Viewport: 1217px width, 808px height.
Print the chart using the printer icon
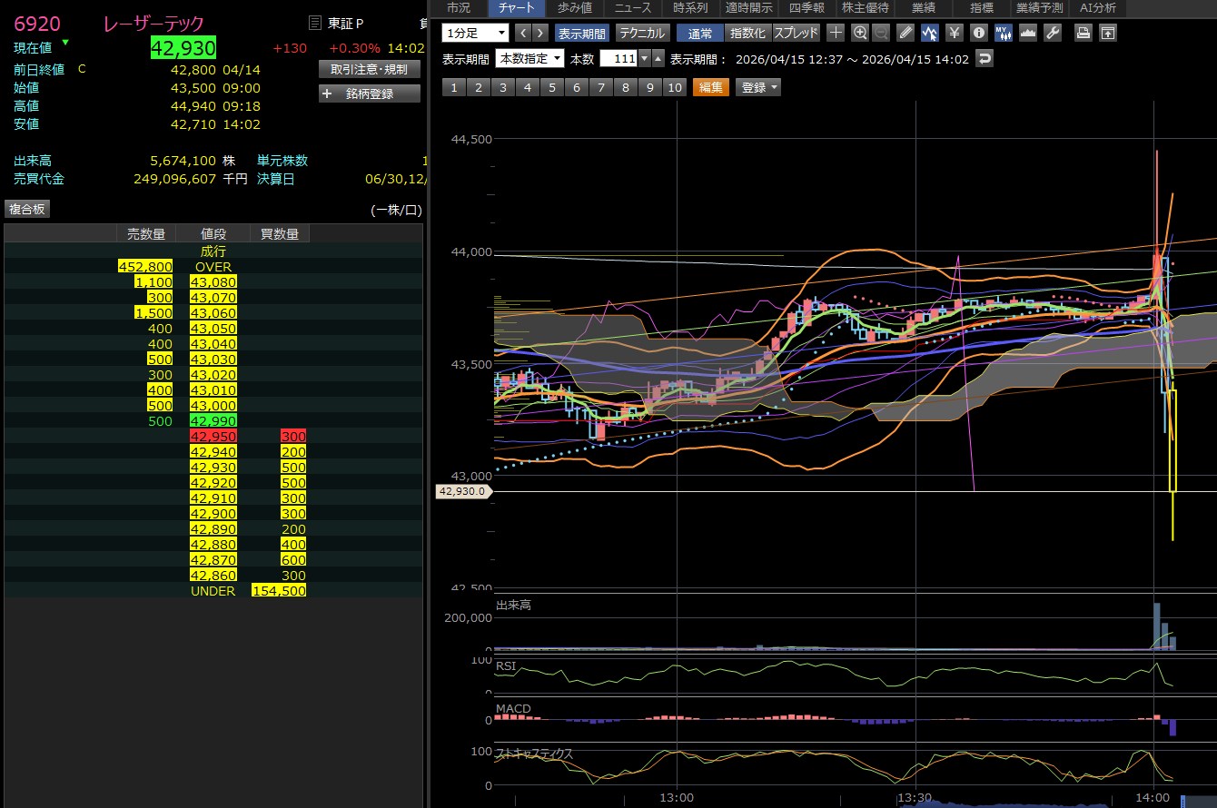(1083, 33)
